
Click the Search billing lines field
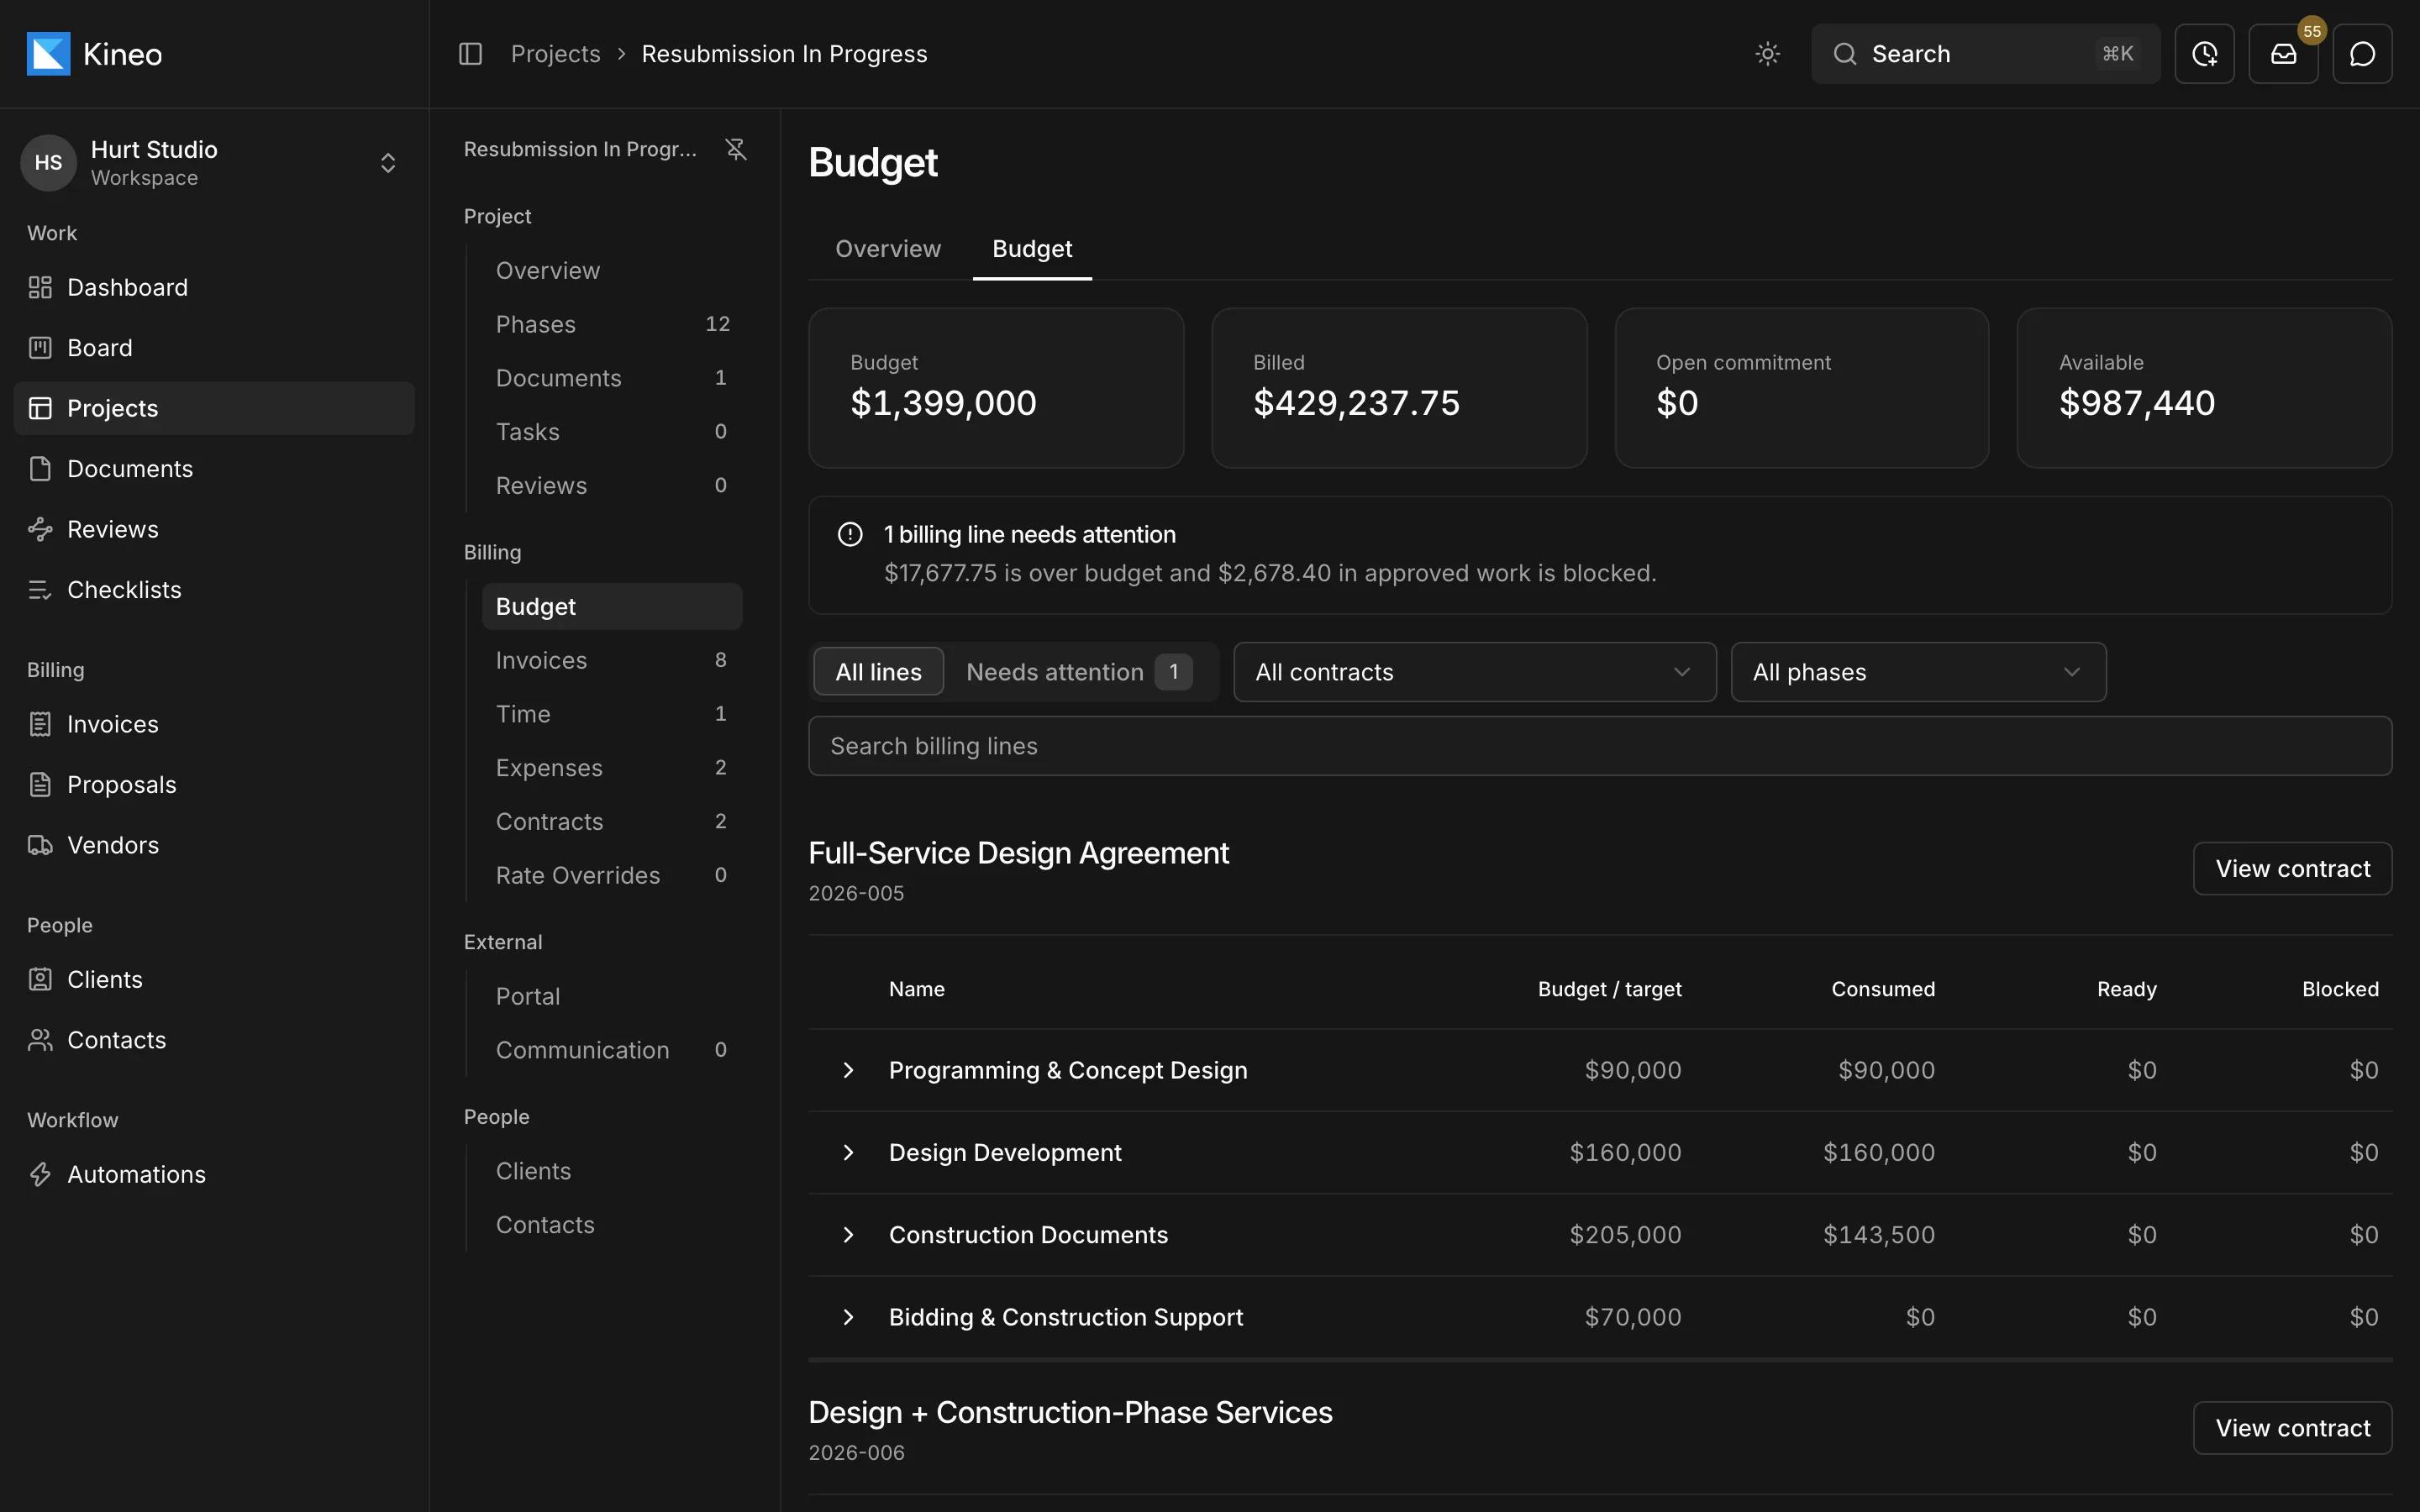[1600, 746]
